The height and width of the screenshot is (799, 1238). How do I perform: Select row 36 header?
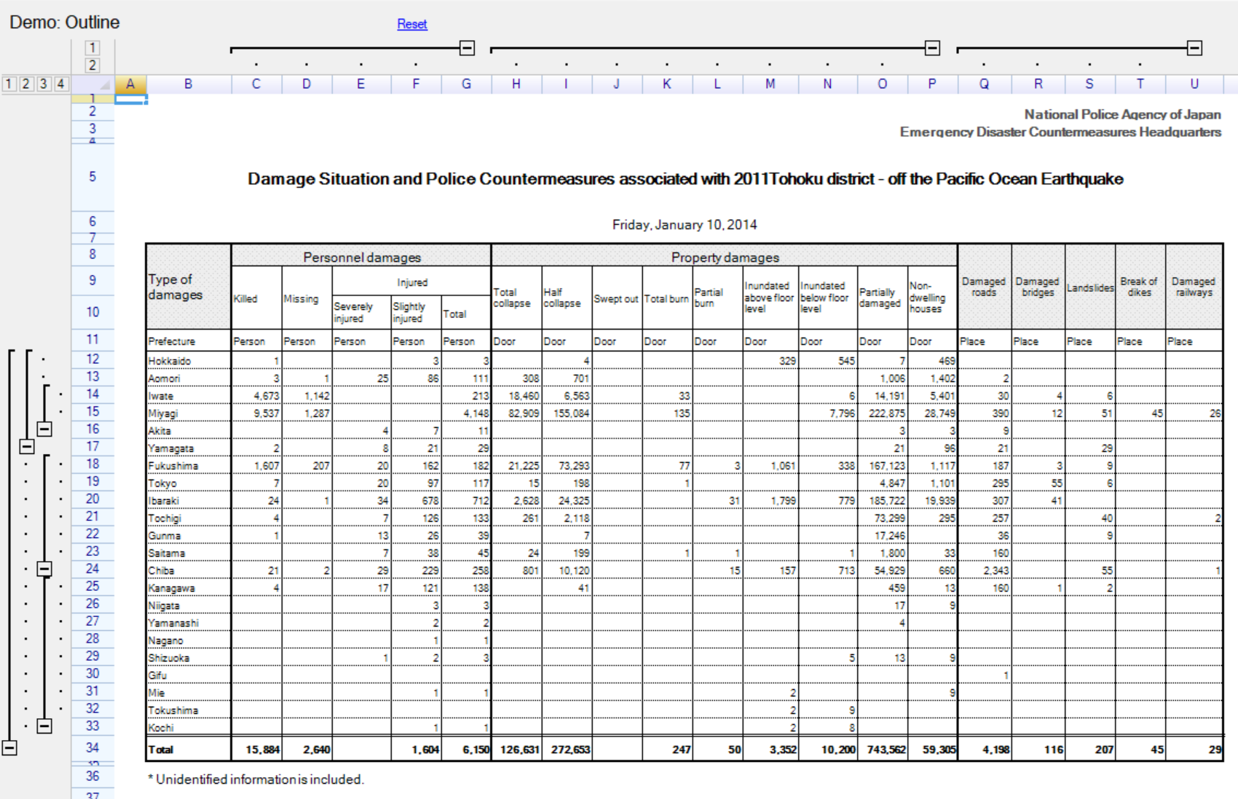point(92,776)
